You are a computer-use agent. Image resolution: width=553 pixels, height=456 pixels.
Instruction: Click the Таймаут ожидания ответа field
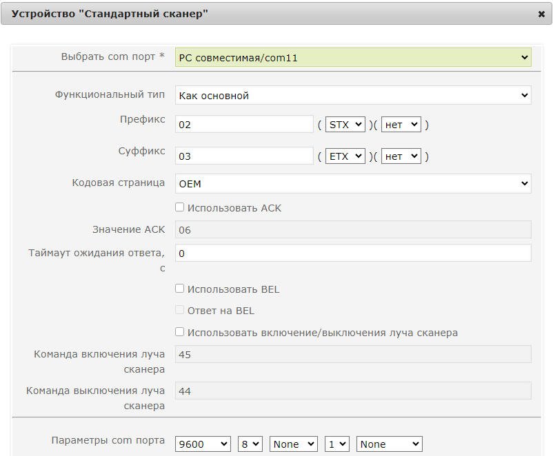(353, 253)
